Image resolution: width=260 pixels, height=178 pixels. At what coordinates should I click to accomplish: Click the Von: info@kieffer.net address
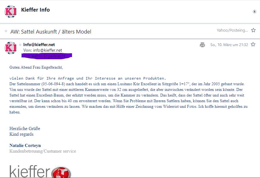[42, 50]
